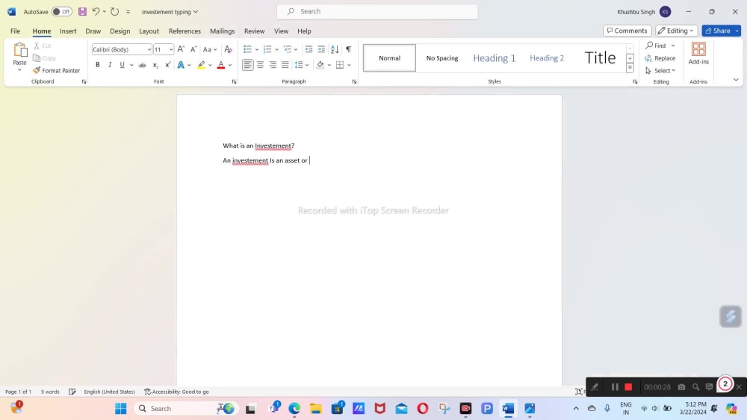747x420 pixels.
Task: Increase paragraph indent
Action: pyautogui.click(x=321, y=49)
